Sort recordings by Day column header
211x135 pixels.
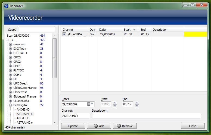coord(93,30)
